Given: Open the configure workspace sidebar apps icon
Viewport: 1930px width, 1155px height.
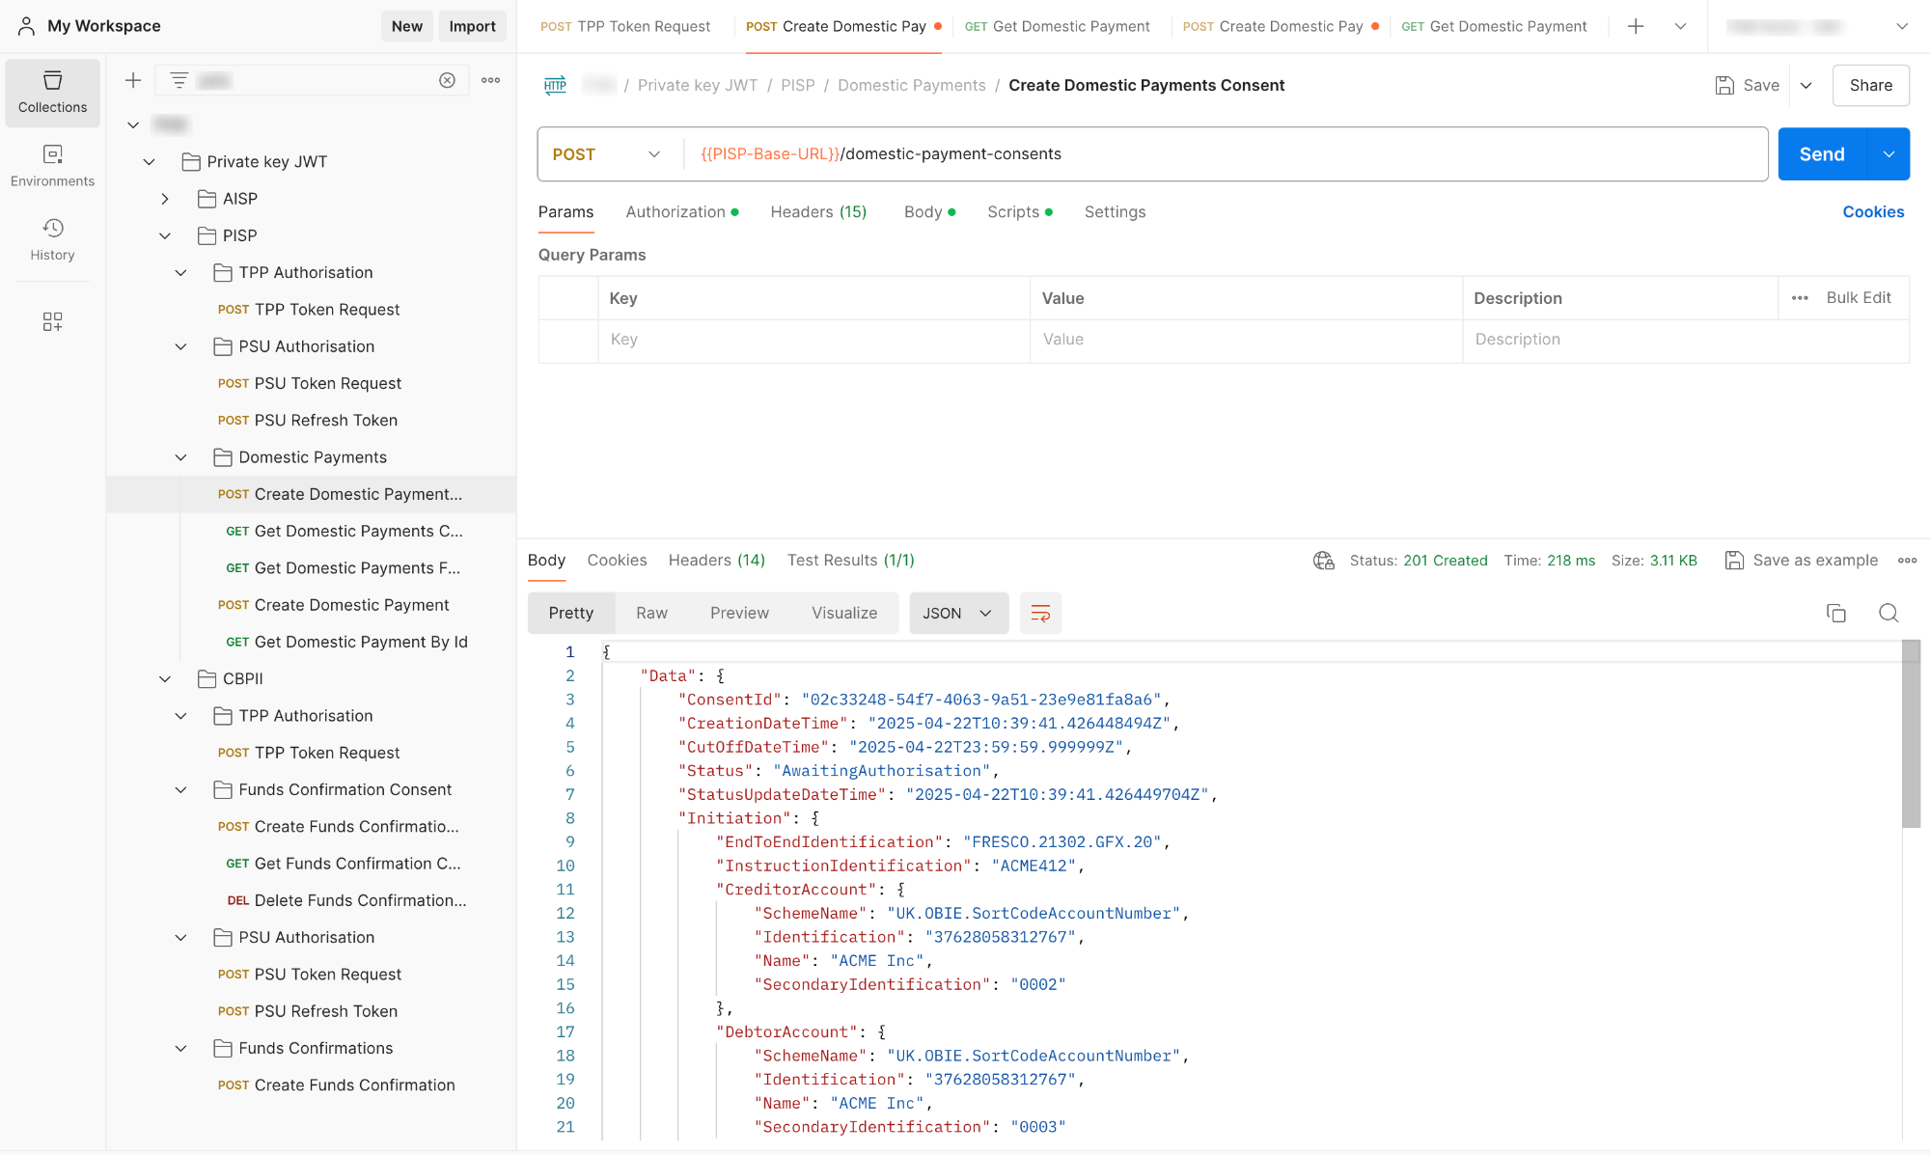Looking at the screenshot, I should 52,321.
